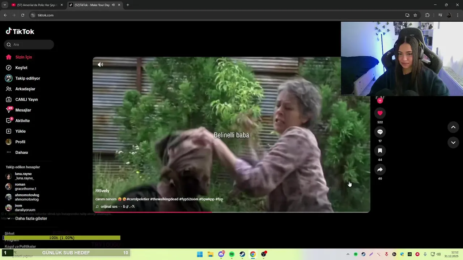Click the Şirket footer link
The height and width of the screenshot is (260, 463).
[9, 234]
